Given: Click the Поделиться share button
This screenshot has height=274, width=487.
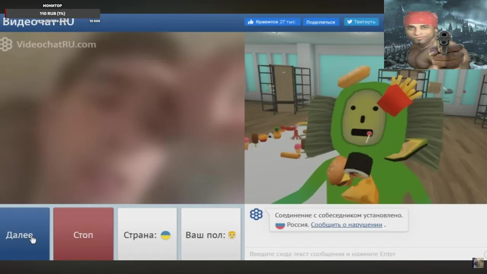Looking at the screenshot, I should point(321,22).
